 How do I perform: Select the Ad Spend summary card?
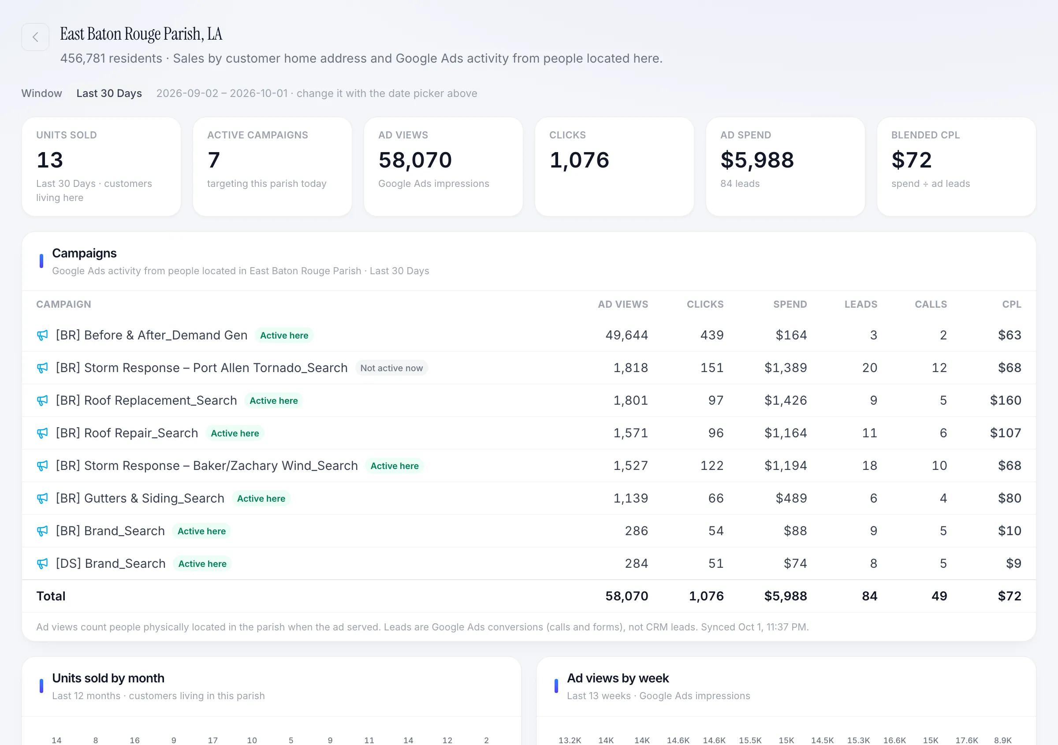coord(785,167)
